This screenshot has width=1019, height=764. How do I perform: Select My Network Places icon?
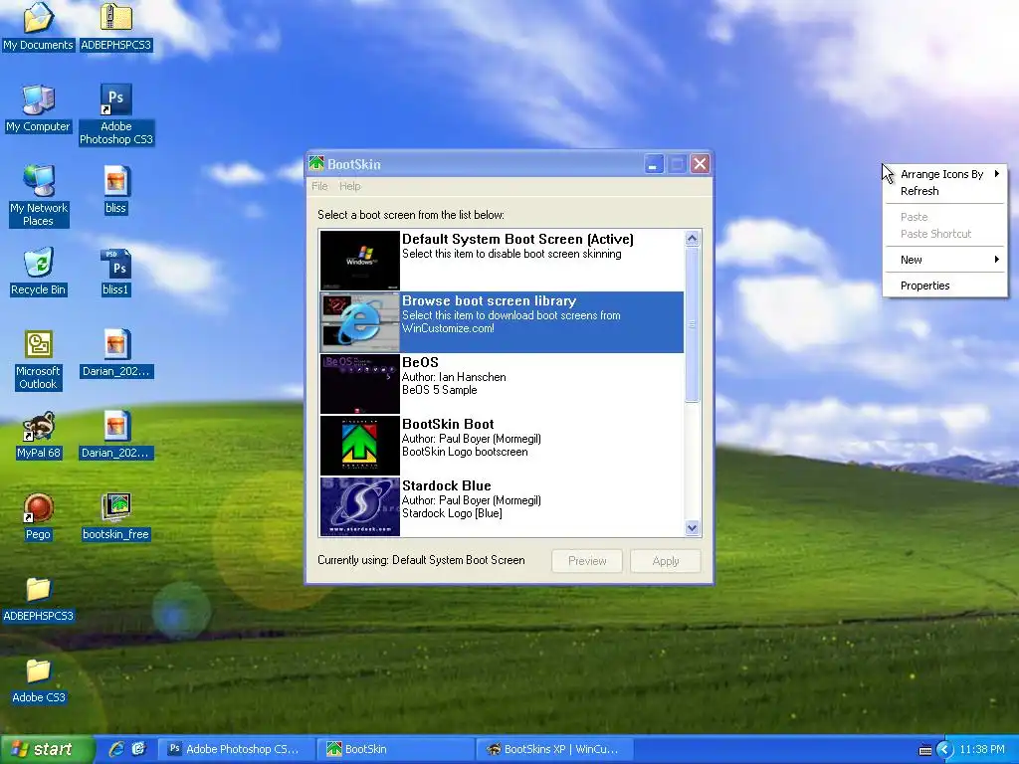(39, 196)
